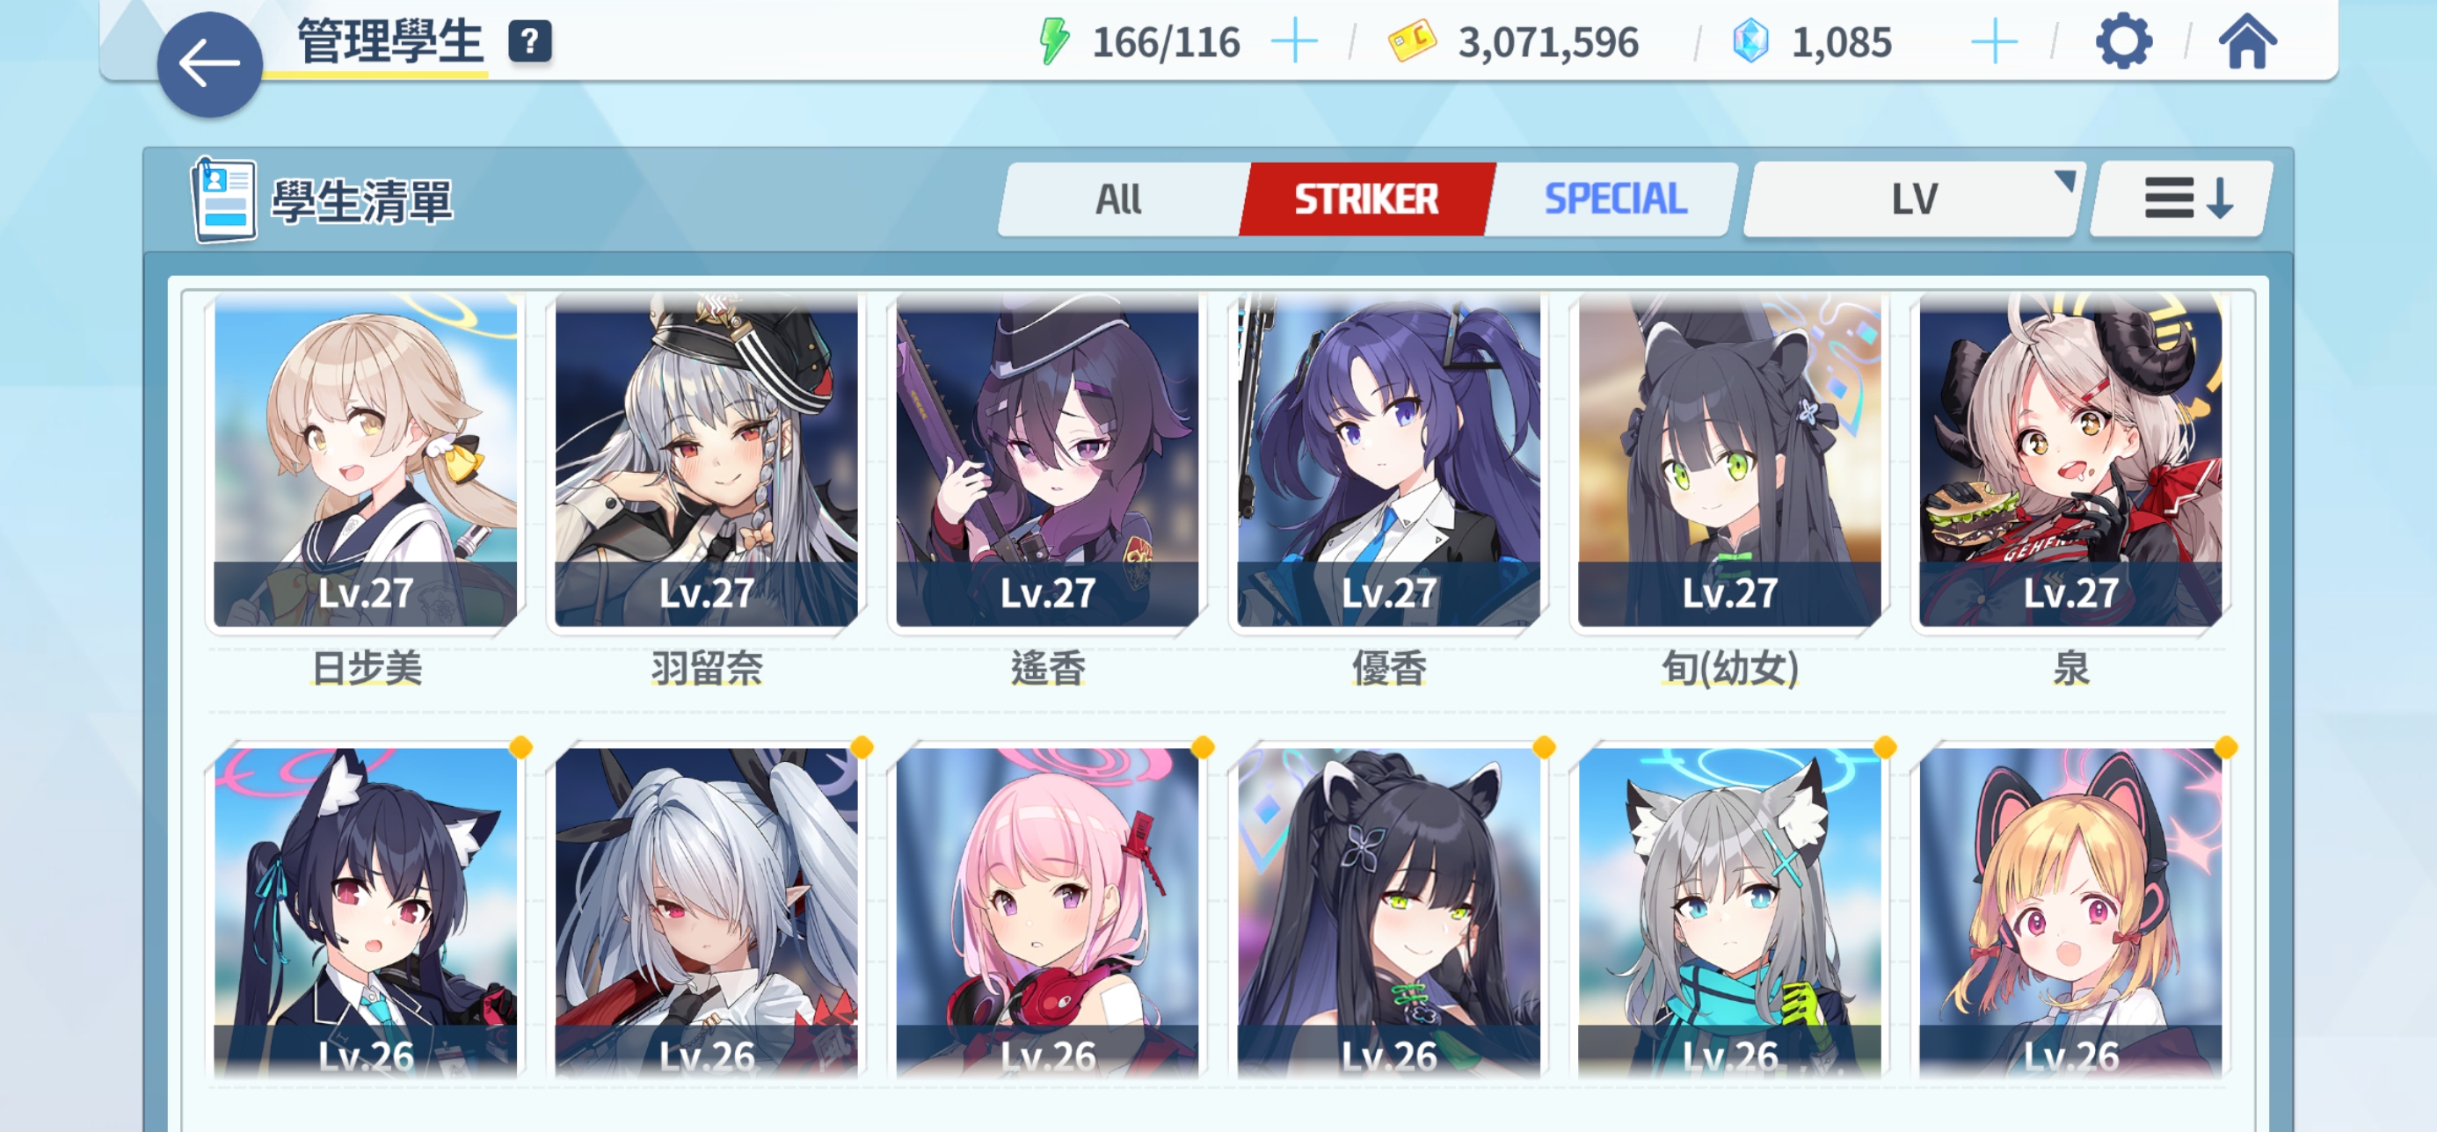This screenshot has height=1132, width=2437.
Task: Go back using the arrow button
Action: pyautogui.click(x=209, y=64)
